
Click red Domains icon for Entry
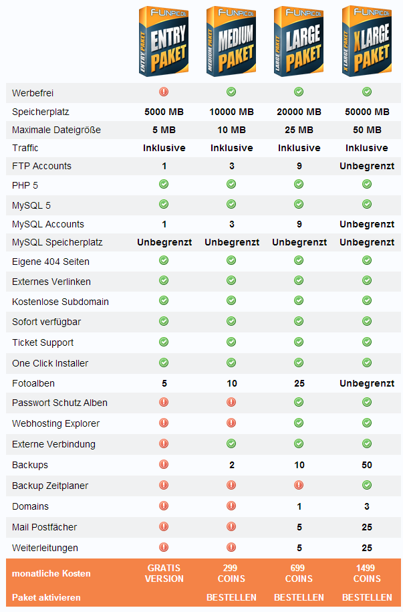(164, 506)
